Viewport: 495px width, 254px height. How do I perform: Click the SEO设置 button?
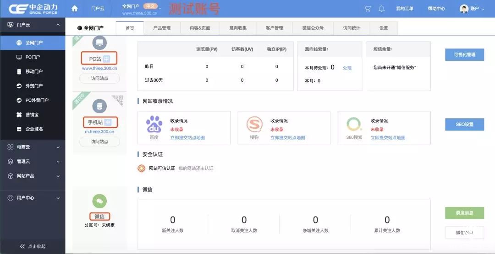(464, 124)
